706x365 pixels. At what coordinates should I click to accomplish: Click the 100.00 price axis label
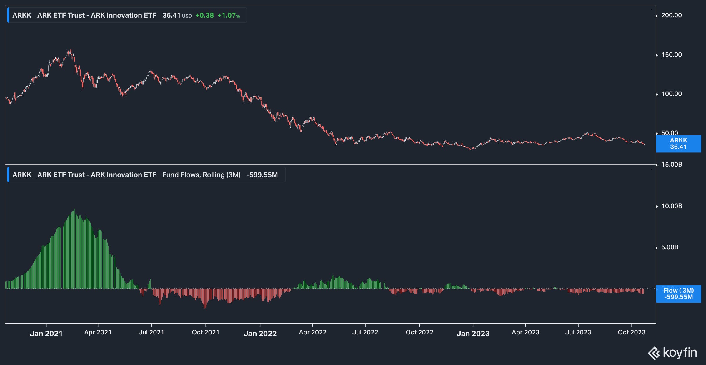[671, 94]
